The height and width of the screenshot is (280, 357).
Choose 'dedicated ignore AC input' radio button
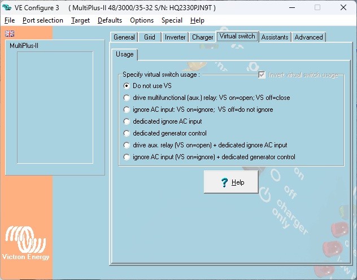point(127,121)
